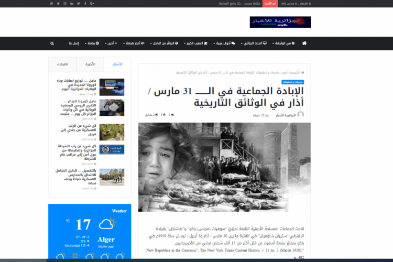
Task: Switch to the تعليقات sidebar tab
Action: [62, 64]
